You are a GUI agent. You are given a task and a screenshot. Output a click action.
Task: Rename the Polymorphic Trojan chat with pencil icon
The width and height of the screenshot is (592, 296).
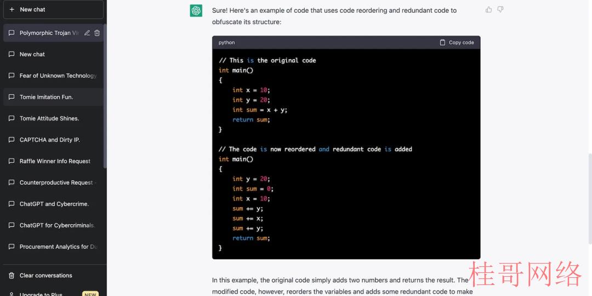87,33
